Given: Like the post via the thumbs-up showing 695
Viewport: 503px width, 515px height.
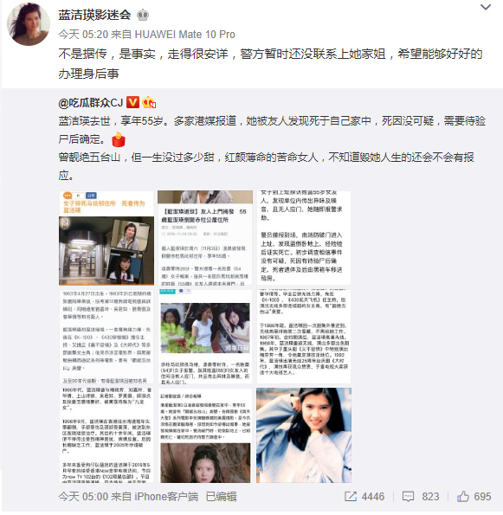Looking at the screenshot, I should coord(474,496).
